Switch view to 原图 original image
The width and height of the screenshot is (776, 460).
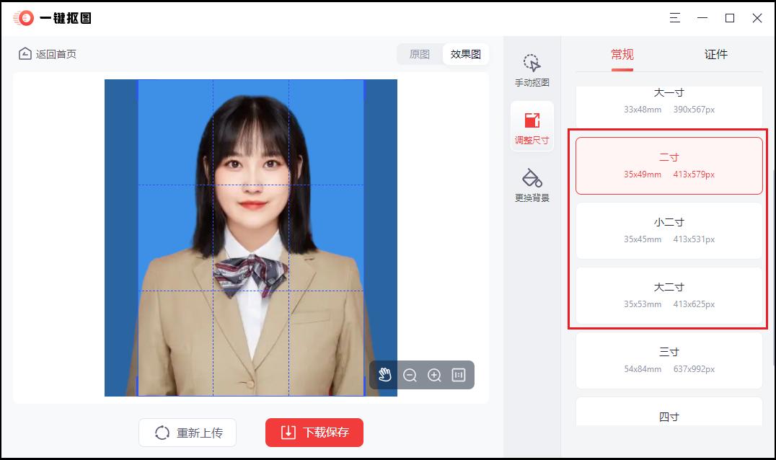pyautogui.click(x=420, y=54)
